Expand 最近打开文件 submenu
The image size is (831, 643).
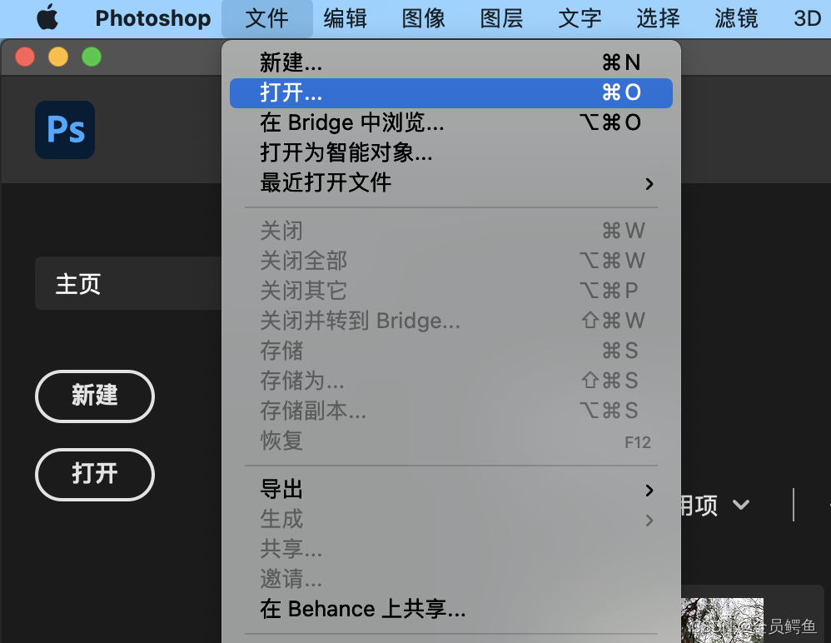click(x=451, y=183)
